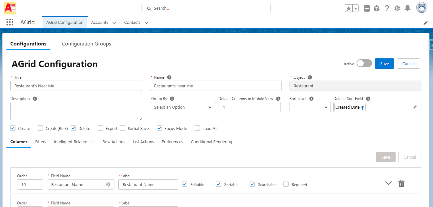Viewport: 433px width, 207px height.
Task: Uncheck the Create checkbox
Action: [13, 128]
